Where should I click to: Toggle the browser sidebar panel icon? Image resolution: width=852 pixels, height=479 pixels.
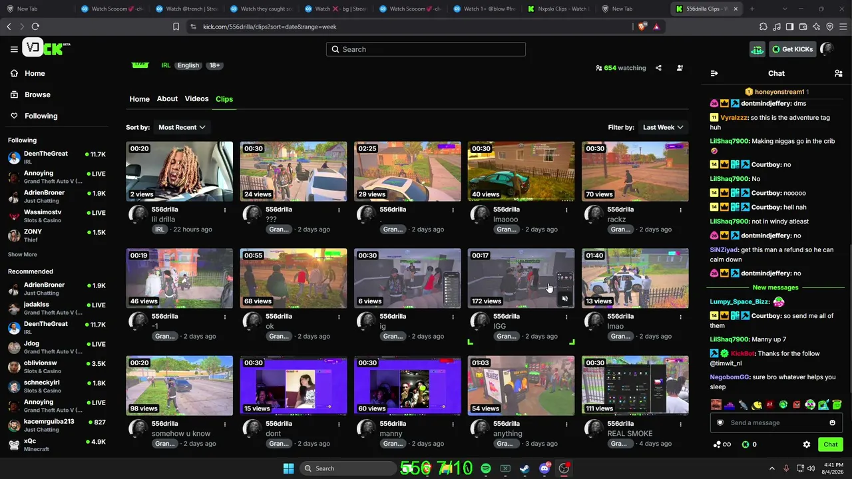pos(789,27)
